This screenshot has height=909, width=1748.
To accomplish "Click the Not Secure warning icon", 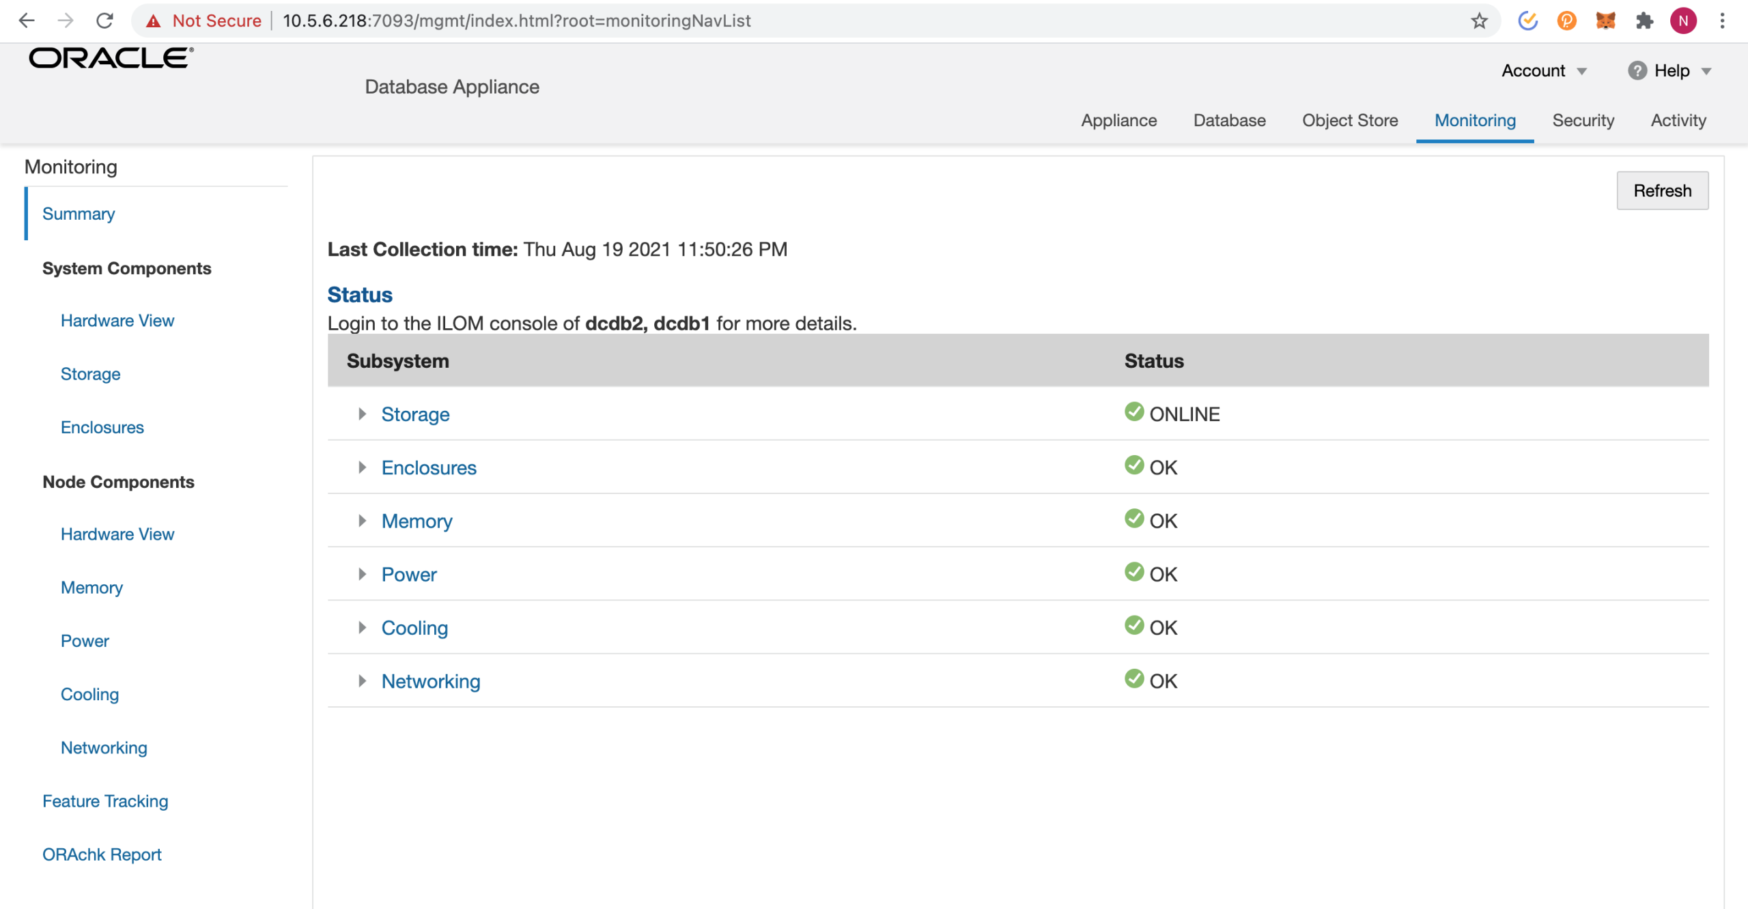I will 154,21.
